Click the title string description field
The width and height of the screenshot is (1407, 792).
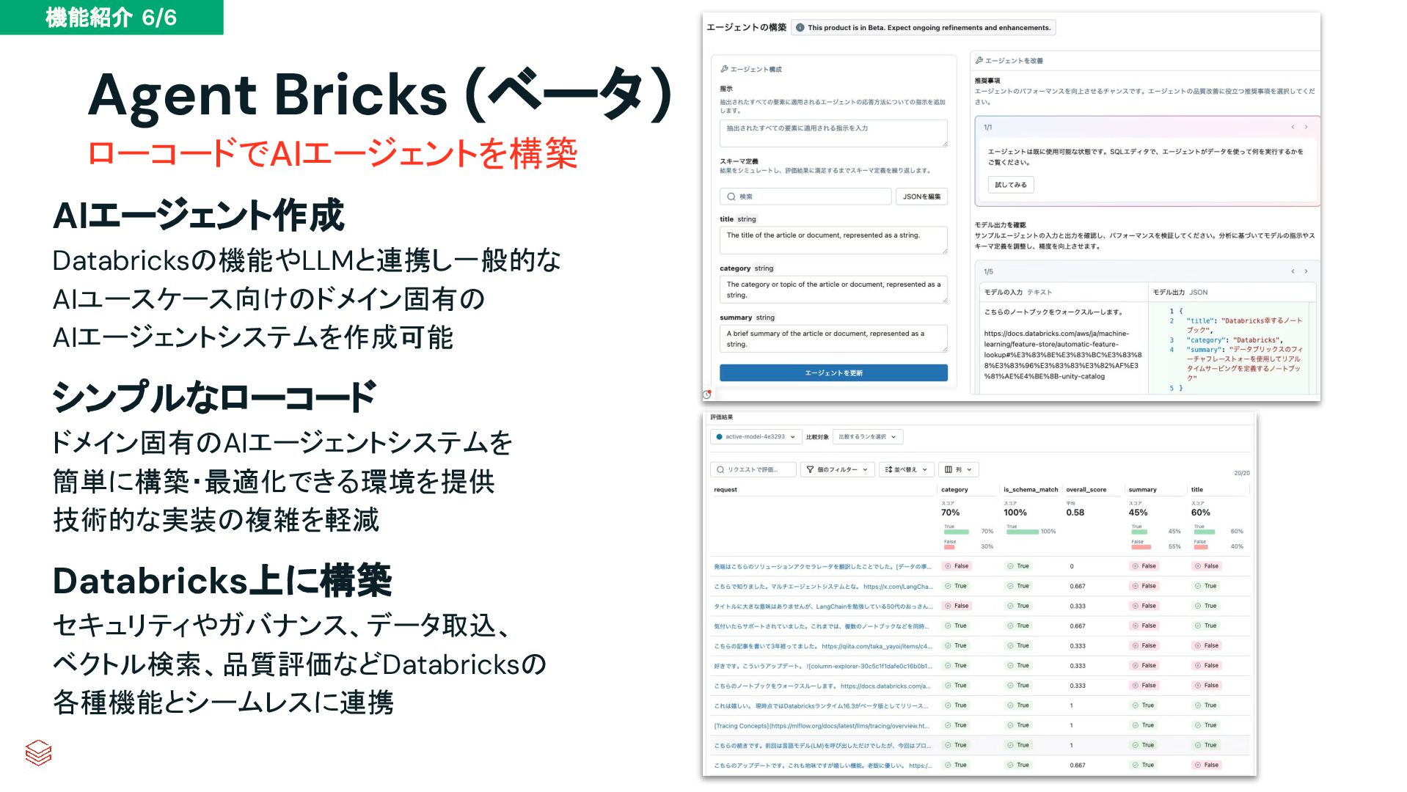point(833,241)
